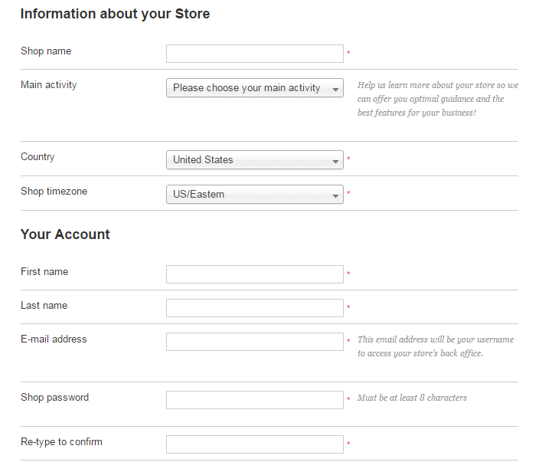Image resolution: width=542 pixels, height=472 pixels.
Task: Click the Shop name input field
Action: [x=255, y=54]
